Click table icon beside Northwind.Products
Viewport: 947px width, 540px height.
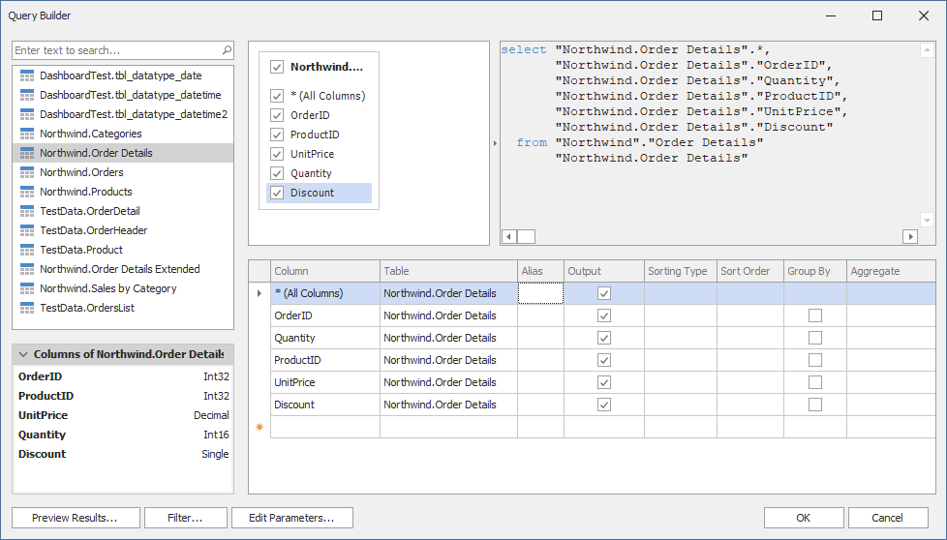[27, 192]
